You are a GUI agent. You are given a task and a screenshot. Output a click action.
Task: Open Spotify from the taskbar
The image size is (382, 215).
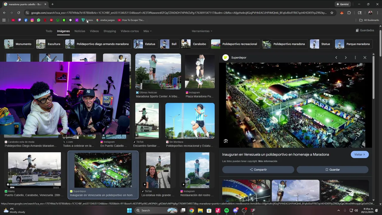(227, 211)
